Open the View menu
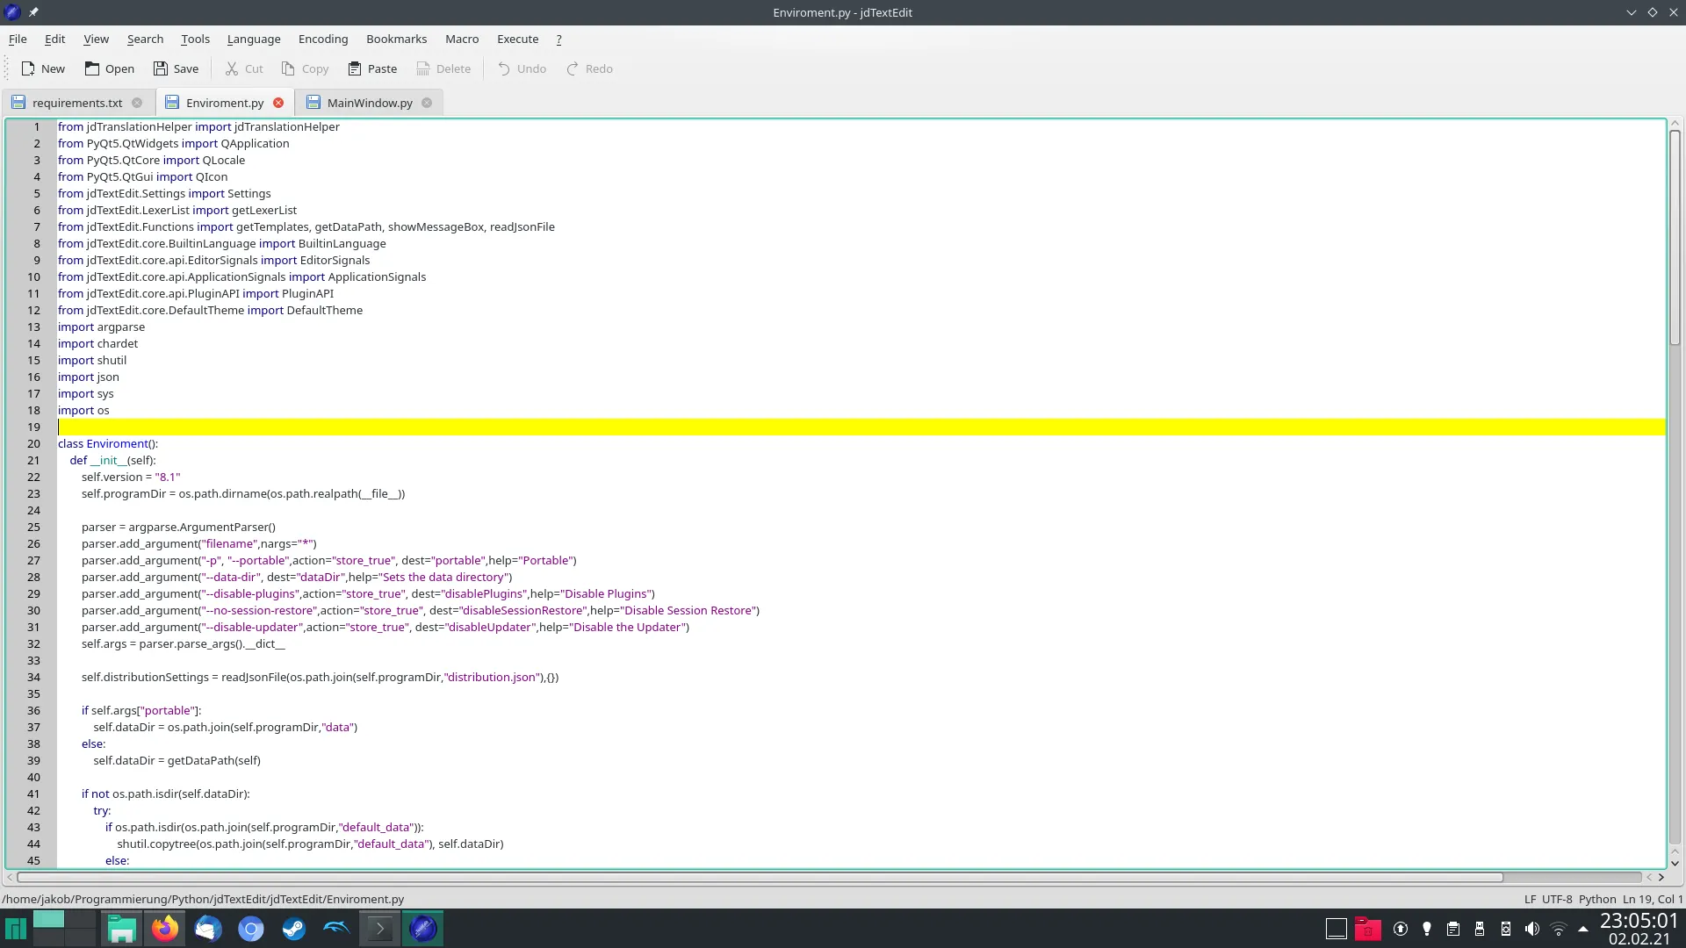 [96, 39]
